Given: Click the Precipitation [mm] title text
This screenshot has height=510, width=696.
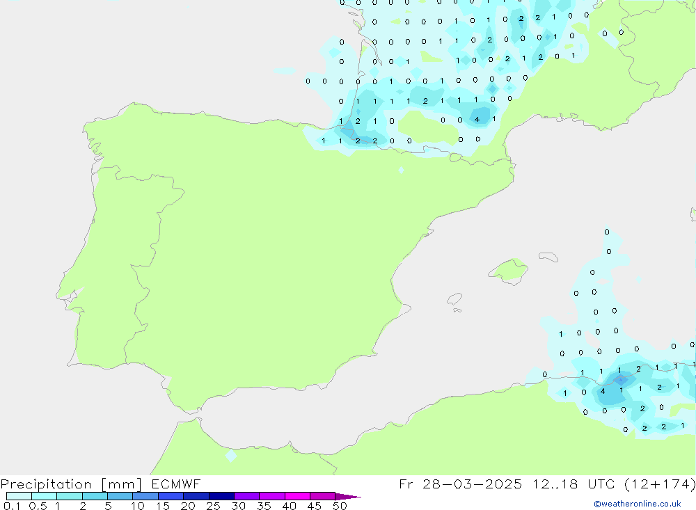Looking at the screenshot, I should click(71, 484).
